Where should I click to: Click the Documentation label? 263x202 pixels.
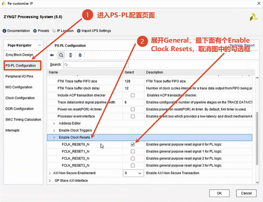pyautogui.click(x=18, y=31)
